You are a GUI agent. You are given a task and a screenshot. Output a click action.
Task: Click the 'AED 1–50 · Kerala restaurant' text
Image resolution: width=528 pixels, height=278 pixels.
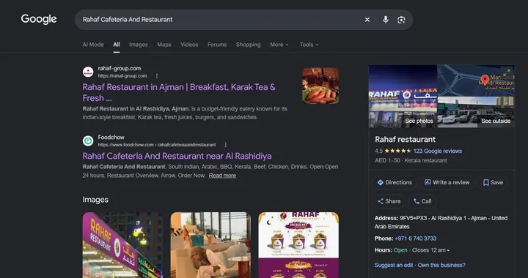pyautogui.click(x=411, y=160)
